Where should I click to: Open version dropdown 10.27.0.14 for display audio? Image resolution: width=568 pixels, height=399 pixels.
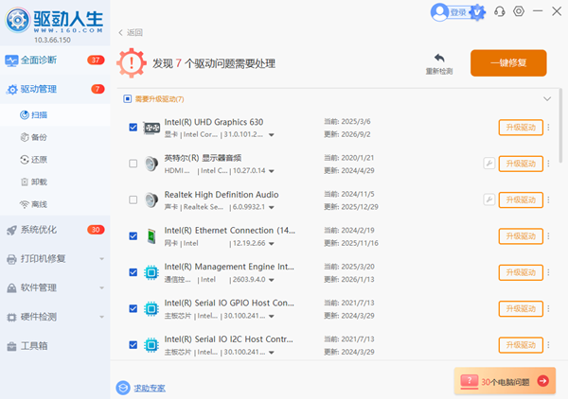coord(272,171)
